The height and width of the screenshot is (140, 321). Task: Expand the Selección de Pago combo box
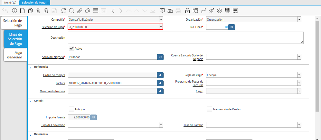(x=161, y=27)
